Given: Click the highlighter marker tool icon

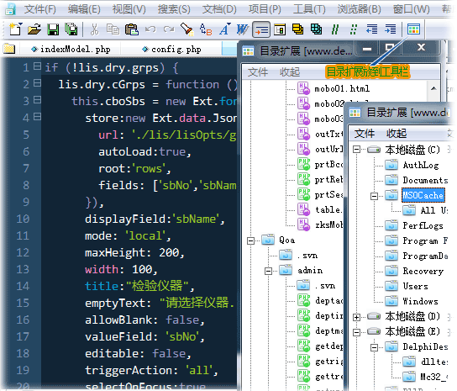Looking at the screenshot, I should (186, 29).
